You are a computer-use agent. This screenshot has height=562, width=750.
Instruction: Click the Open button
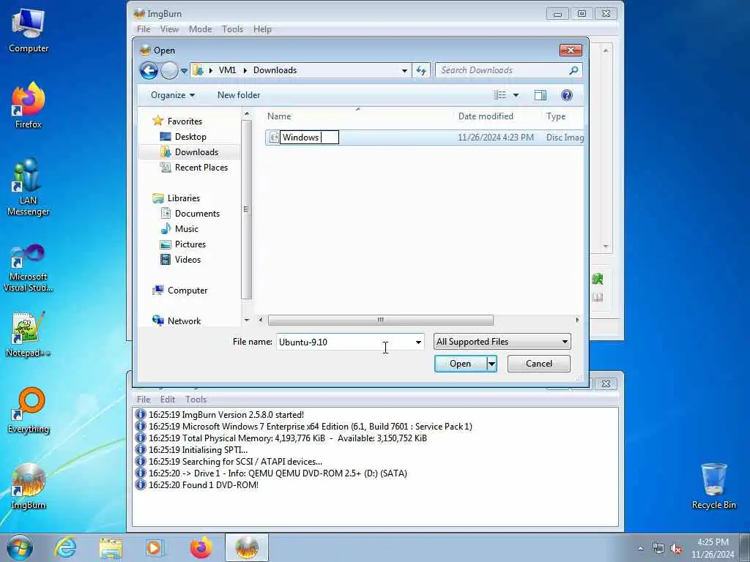[x=460, y=364]
